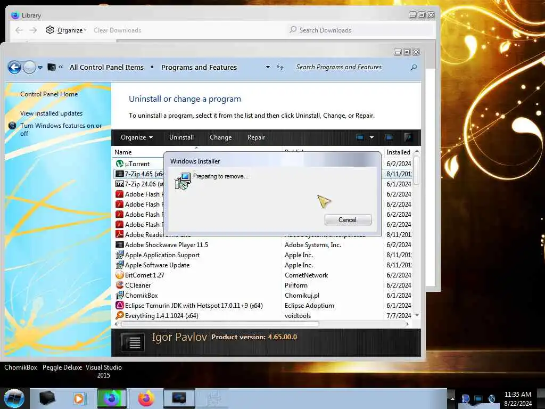Open the address bar history dropdown
This screenshot has height=409, width=545.
point(268,67)
